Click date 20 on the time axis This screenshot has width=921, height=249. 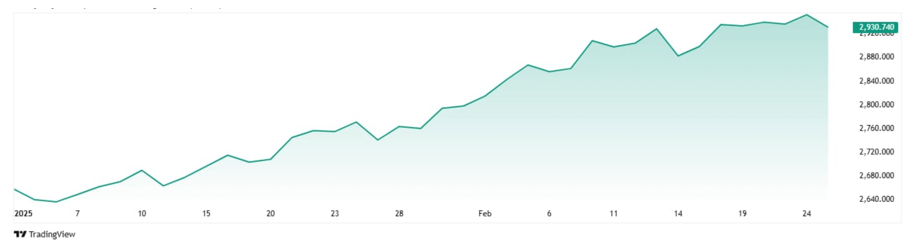(x=271, y=214)
